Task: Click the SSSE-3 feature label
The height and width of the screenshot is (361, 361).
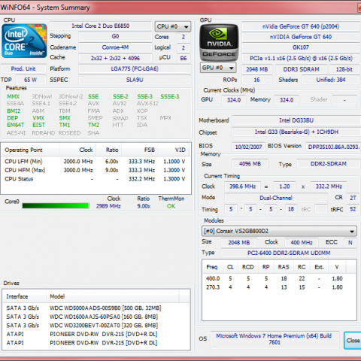Action: (170, 96)
